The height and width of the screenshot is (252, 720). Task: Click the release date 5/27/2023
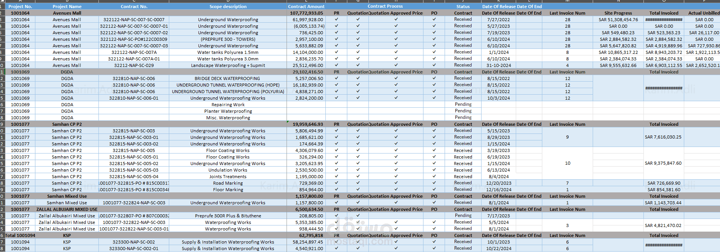(x=498, y=26)
